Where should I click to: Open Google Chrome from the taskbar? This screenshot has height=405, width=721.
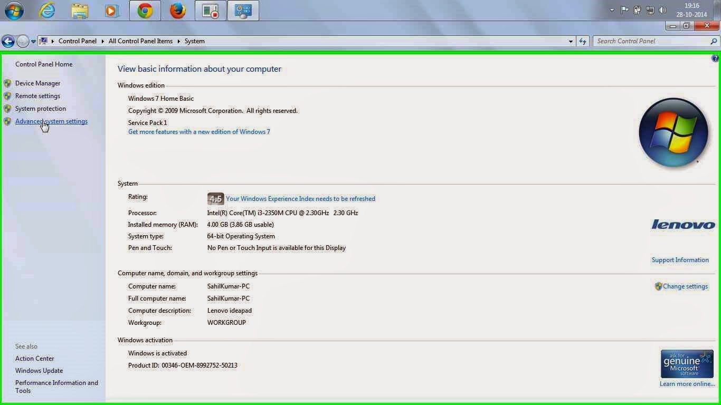pyautogui.click(x=145, y=10)
